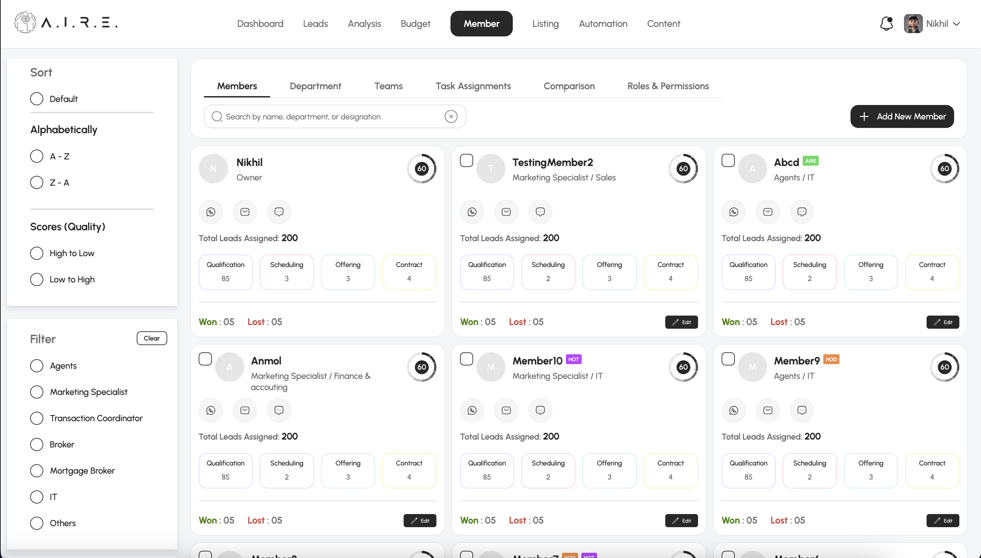This screenshot has height=558, width=981.
Task: Open the Listing nav item
Action: [546, 23]
